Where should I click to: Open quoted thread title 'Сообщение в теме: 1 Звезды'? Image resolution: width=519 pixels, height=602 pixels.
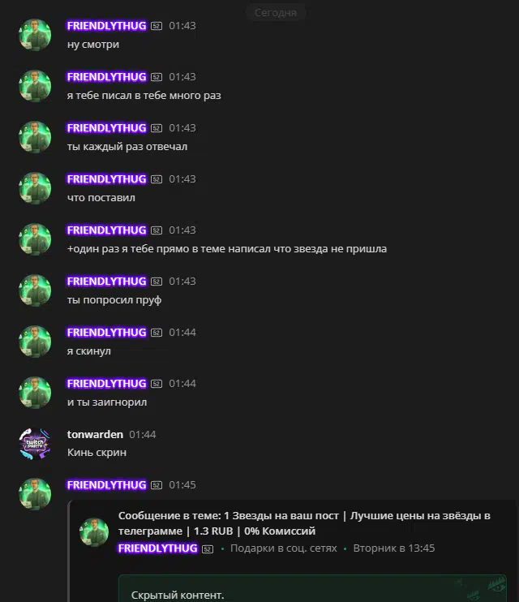(304, 523)
